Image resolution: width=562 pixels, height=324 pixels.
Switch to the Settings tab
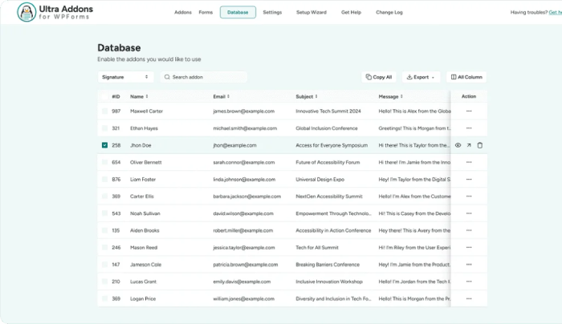(272, 13)
